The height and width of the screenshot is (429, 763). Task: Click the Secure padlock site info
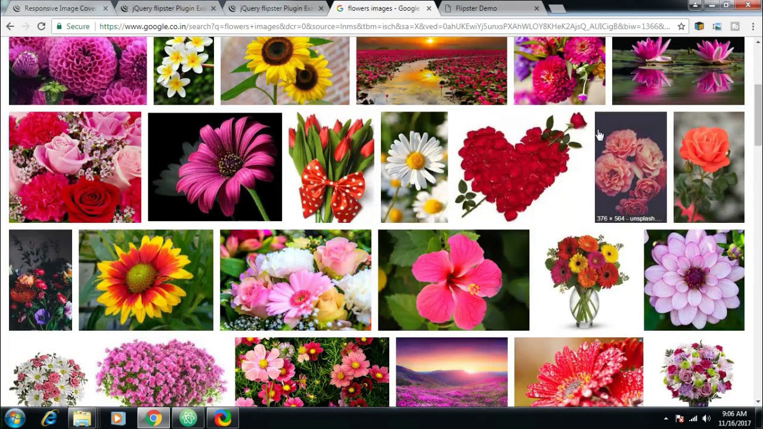tap(72, 26)
